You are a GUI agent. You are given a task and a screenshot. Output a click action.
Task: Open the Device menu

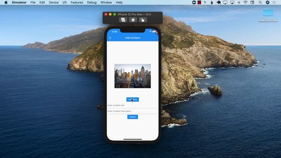tap(54, 3)
